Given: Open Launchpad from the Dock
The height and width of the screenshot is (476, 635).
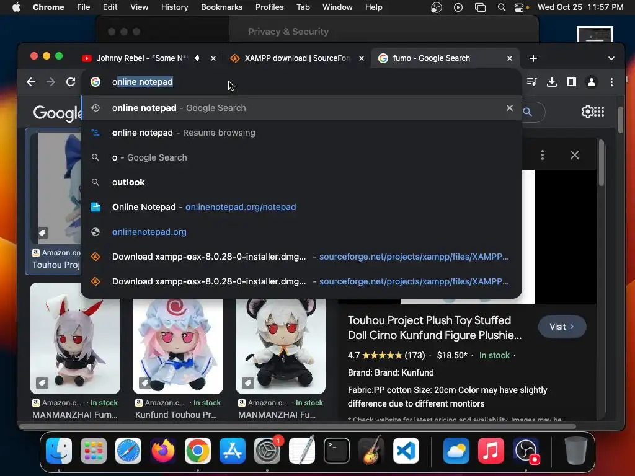Looking at the screenshot, I should pyautogui.click(x=94, y=451).
